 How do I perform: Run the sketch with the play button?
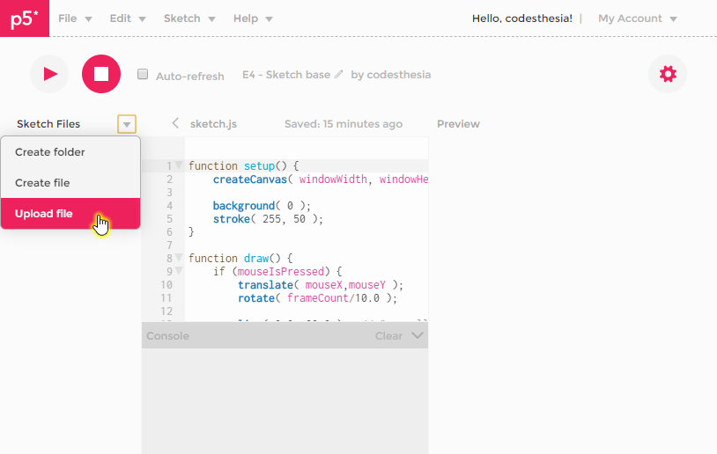click(49, 74)
